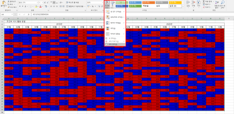
Task: Click column header Y
Action: 229,19
